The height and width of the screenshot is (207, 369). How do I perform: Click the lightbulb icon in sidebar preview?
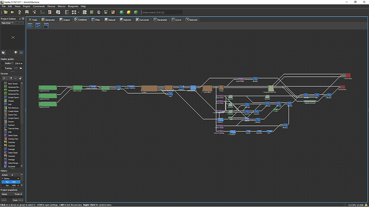[x=16, y=53]
